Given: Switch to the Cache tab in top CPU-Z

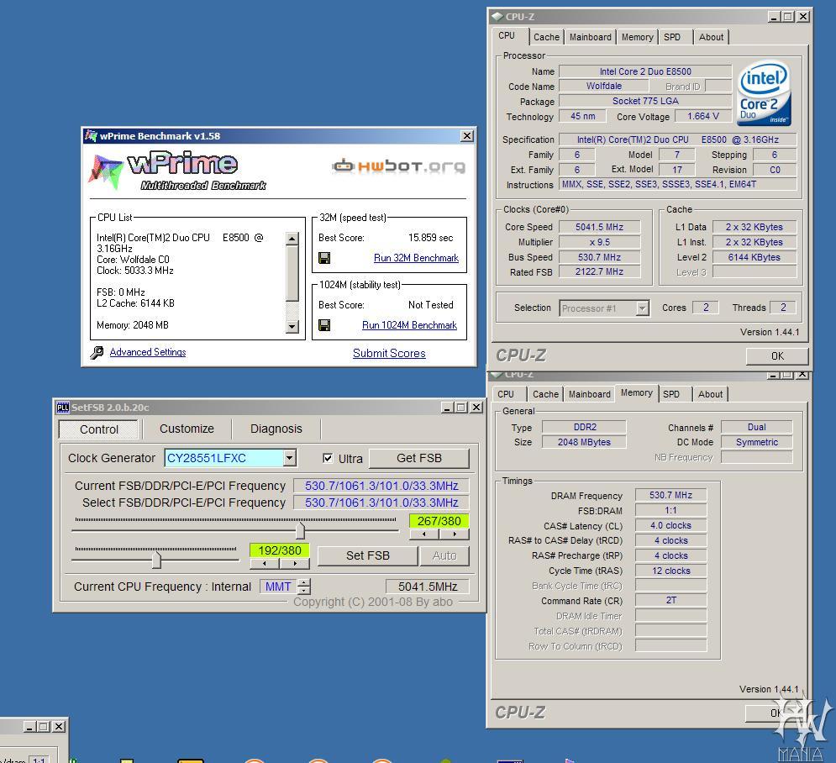Looking at the screenshot, I should coord(546,37).
